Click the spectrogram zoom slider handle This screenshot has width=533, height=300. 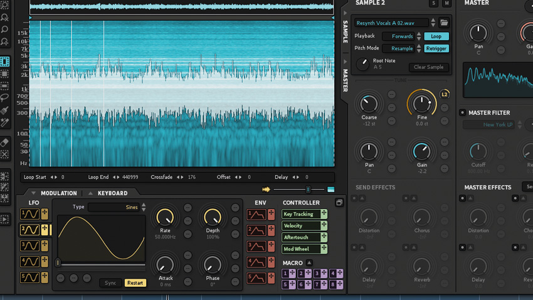coord(308,190)
